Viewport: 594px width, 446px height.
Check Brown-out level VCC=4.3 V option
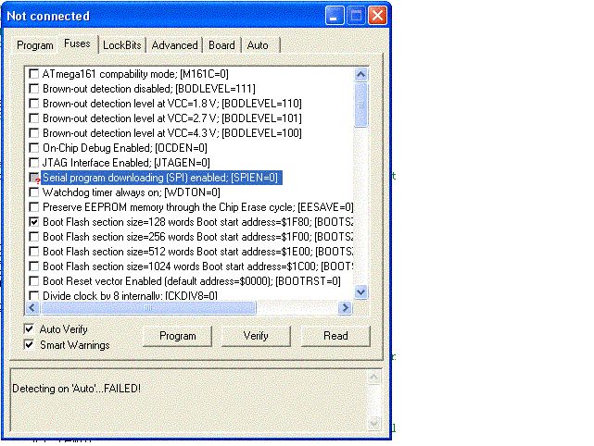[x=34, y=132]
